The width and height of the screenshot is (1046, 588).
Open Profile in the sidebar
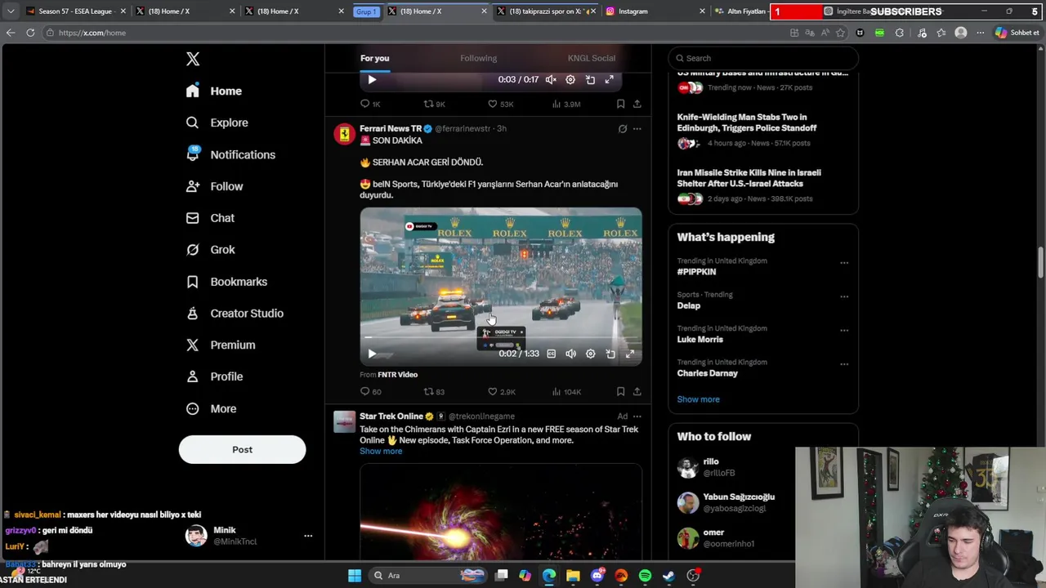215,376
